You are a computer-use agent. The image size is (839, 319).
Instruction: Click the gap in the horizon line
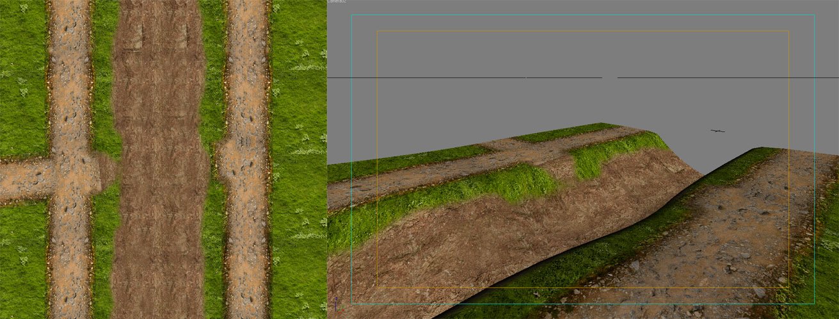point(610,78)
